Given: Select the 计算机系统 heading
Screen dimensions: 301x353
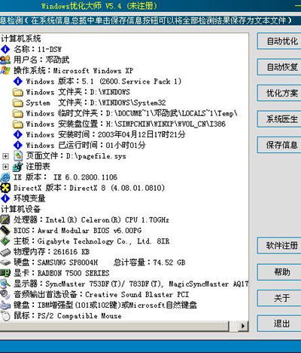Looking at the screenshot, I should [x=21, y=38].
